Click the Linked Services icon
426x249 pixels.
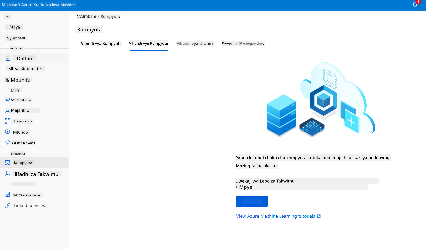point(8,205)
